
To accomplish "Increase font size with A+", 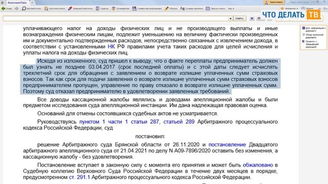I will (325, 8).
